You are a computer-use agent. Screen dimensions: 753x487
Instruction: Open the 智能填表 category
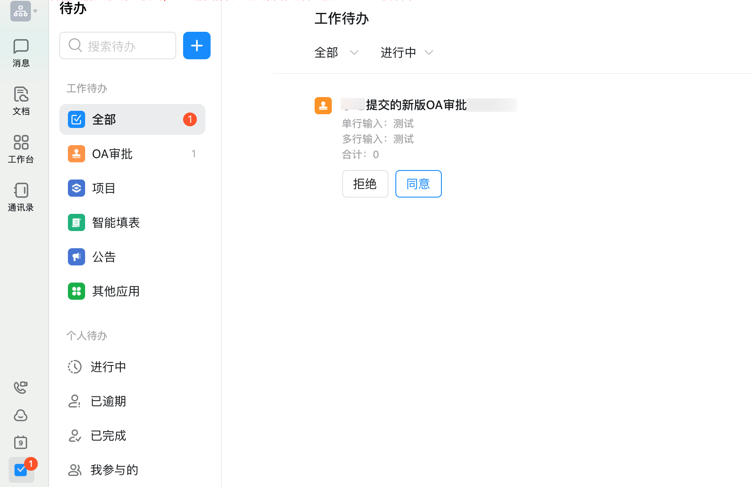coord(115,222)
